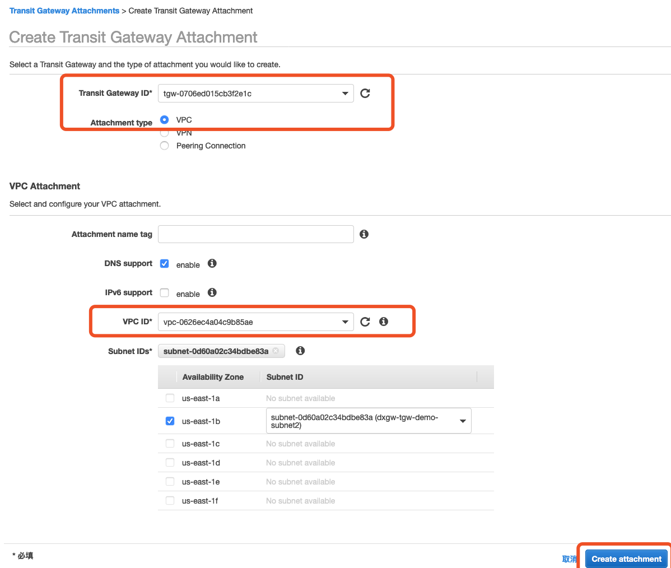Show info for IPv6 support
Viewport: 671px width, 568px height.
[212, 292]
